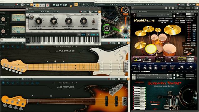
Task: Start the Groove Generator play button
Action: [x=171, y=21]
